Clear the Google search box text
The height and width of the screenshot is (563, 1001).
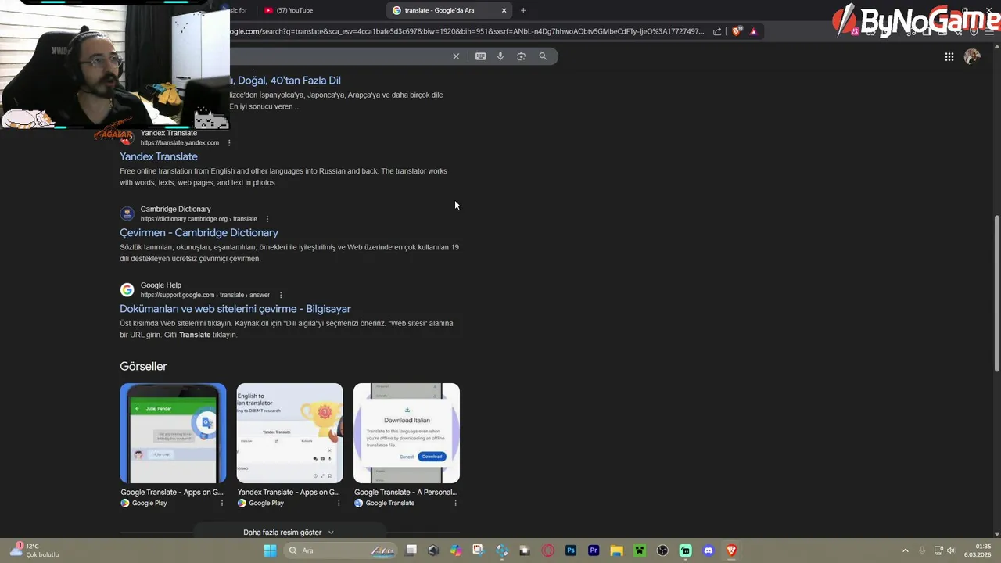pos(456,56)
